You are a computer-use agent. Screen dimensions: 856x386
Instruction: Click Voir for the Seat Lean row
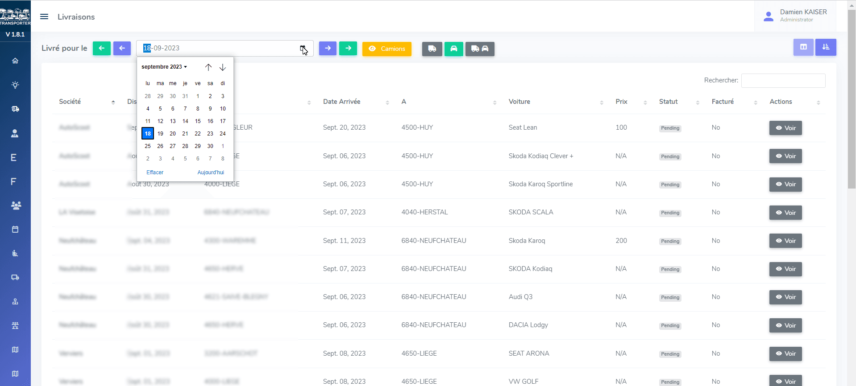point(785,128)
